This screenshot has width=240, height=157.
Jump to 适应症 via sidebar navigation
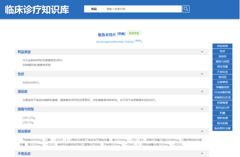(x=222, y=56)
